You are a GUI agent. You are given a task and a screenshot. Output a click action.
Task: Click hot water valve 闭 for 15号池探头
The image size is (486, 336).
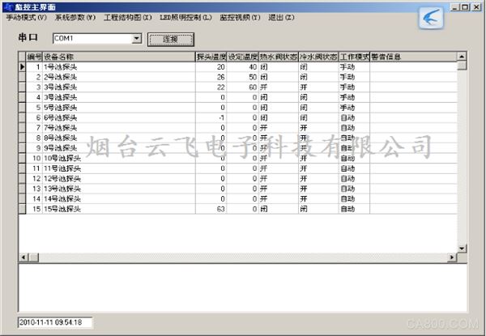[279, 209]
